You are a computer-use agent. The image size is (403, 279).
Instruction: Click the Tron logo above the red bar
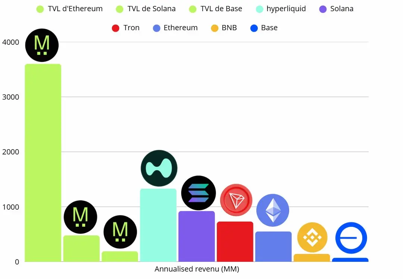coord(236,200)
